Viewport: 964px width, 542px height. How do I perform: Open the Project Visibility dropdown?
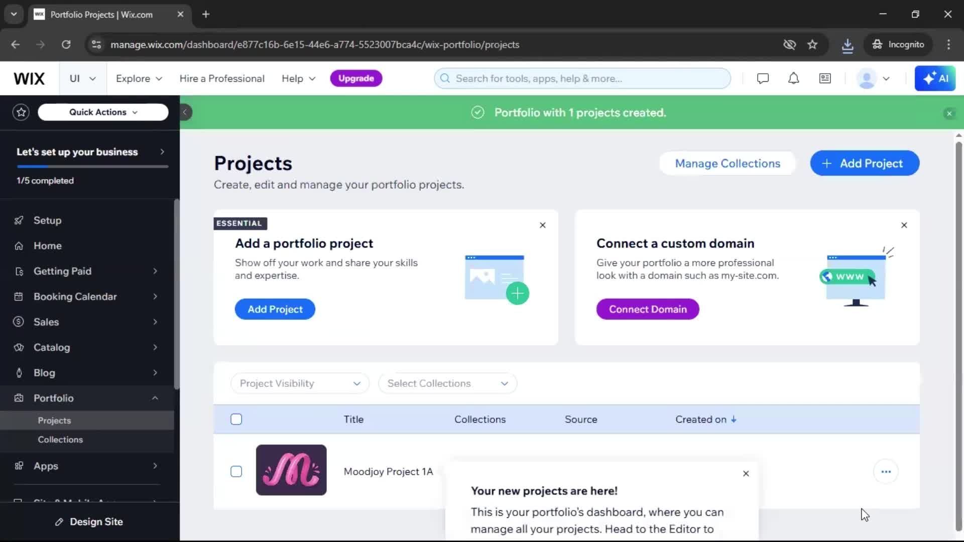(299, 383)
